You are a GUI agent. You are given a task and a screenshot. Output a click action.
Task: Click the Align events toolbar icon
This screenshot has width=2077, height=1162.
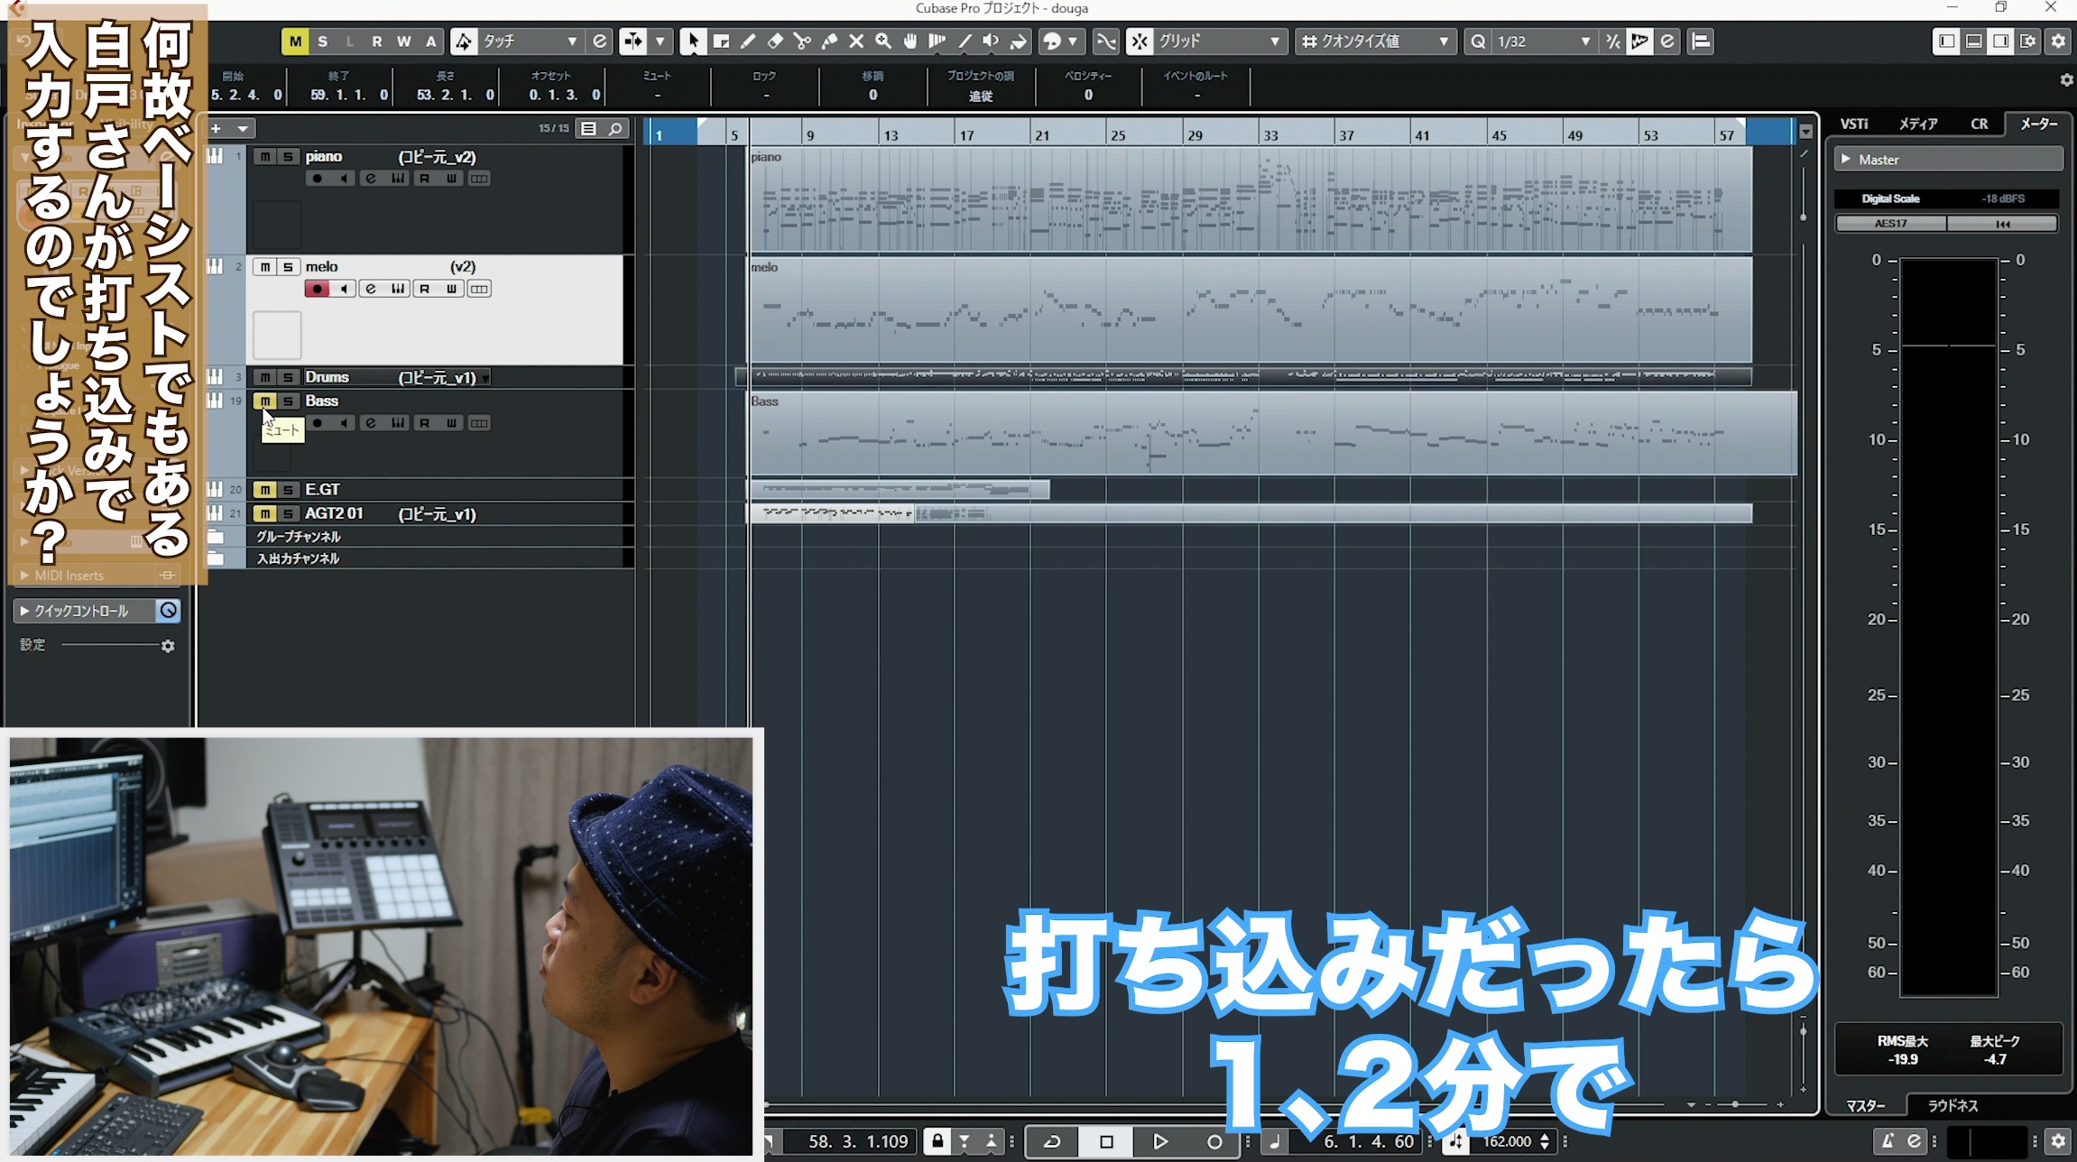(1701, 41)
